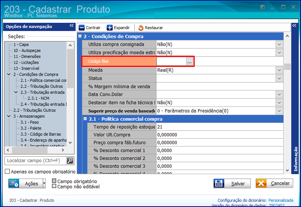Screen dimensions: 301x207
Task: Click Preço compra fáb.futuro value field
Action: (x=220, y=142)
